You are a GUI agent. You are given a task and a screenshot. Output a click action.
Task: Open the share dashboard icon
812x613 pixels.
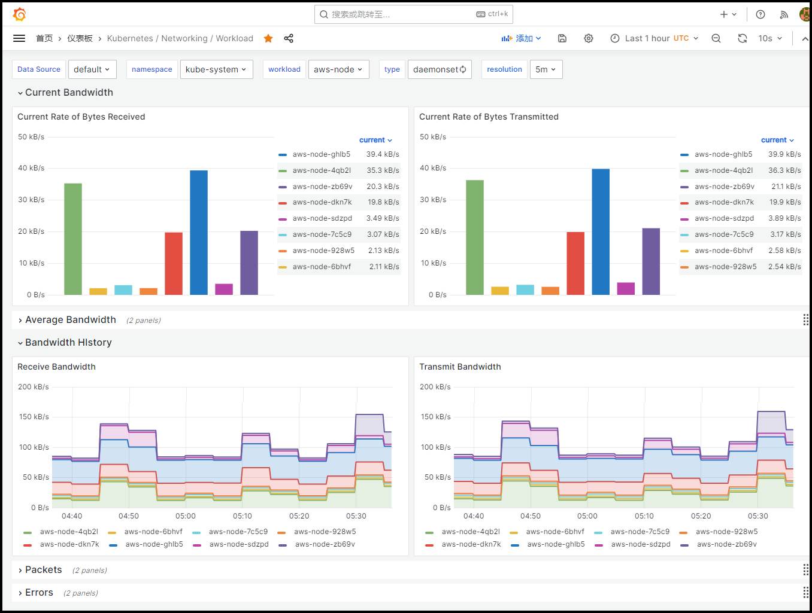pyautogui.click(x=289, y=38)
